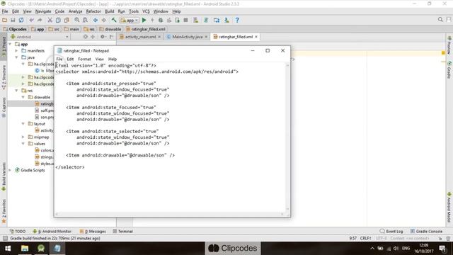453x255 pixels.
Task: Click the Cut scissors icon
Action: 50,21
